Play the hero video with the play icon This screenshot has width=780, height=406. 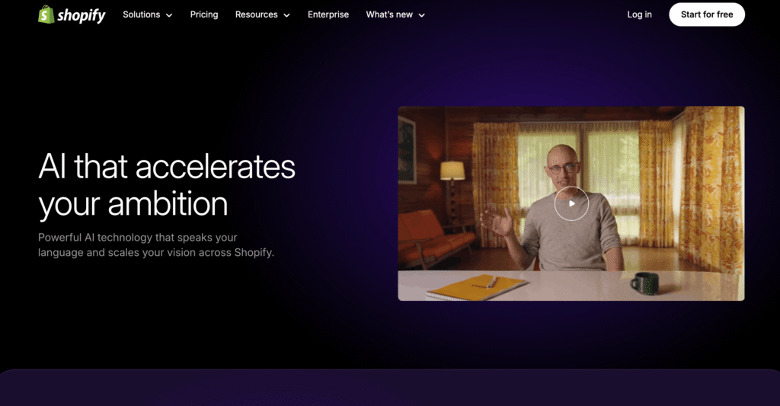pos(571,203)
